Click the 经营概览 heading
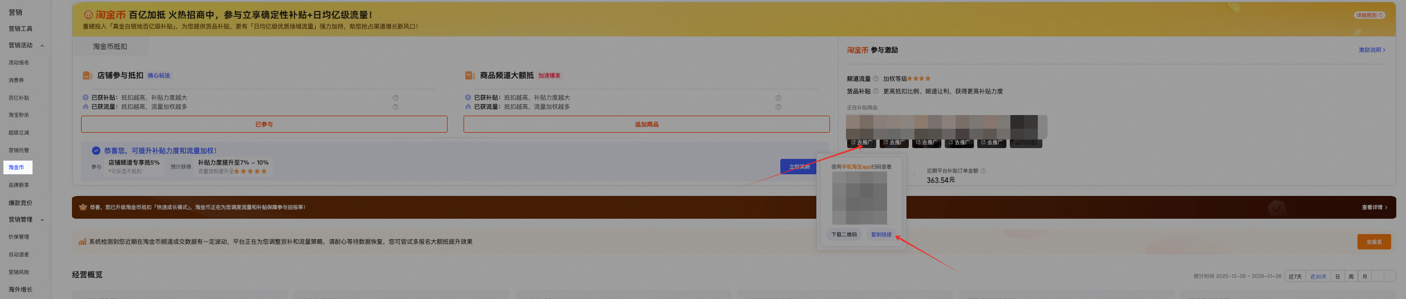Viewport: 1406px width, 299px height. (87, 275)
